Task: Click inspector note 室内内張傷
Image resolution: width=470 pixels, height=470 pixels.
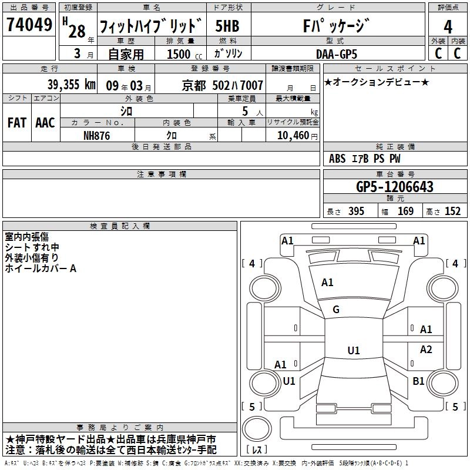Action: click(x=26, y=237)
